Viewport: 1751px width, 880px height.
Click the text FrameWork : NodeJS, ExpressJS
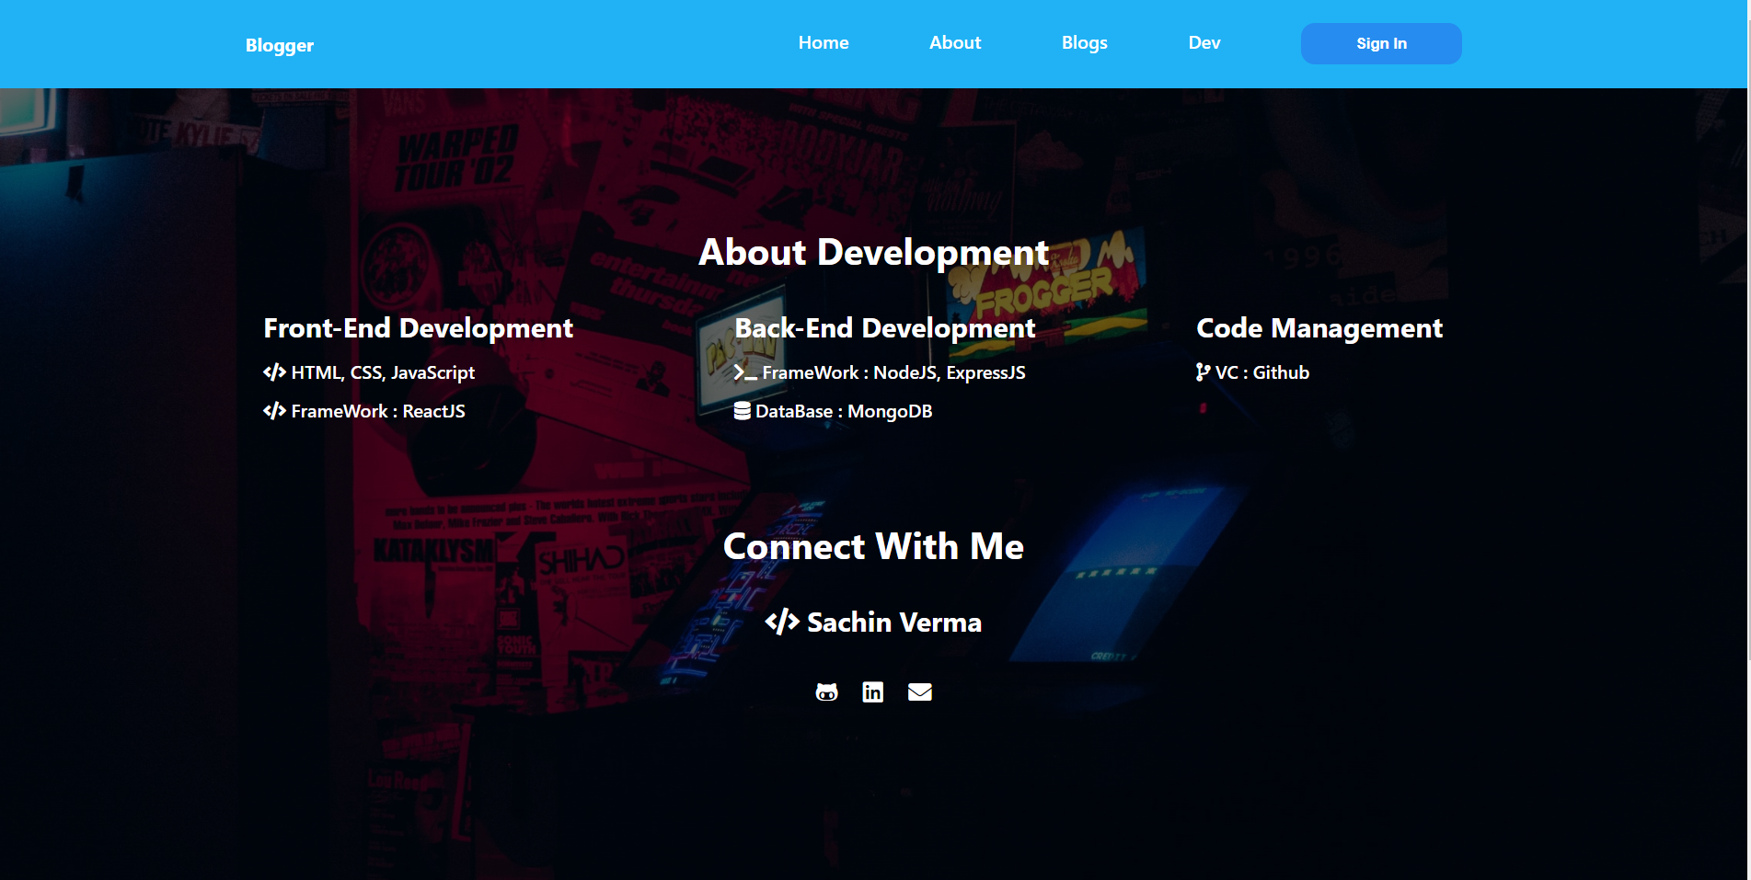[x=893, y=372]
